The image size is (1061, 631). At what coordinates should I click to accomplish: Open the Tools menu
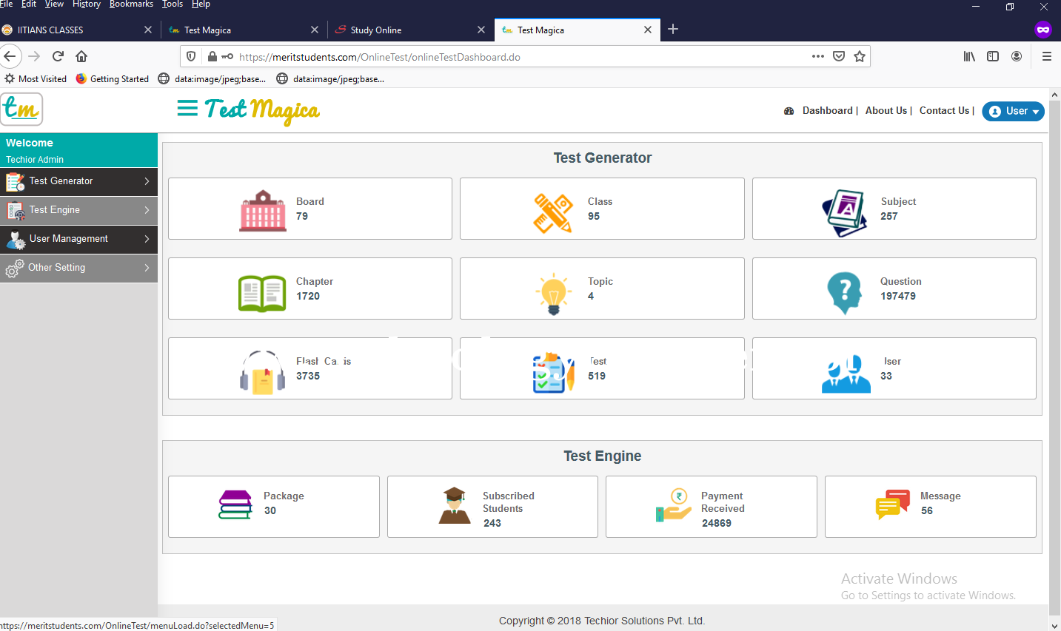point(173,4)
